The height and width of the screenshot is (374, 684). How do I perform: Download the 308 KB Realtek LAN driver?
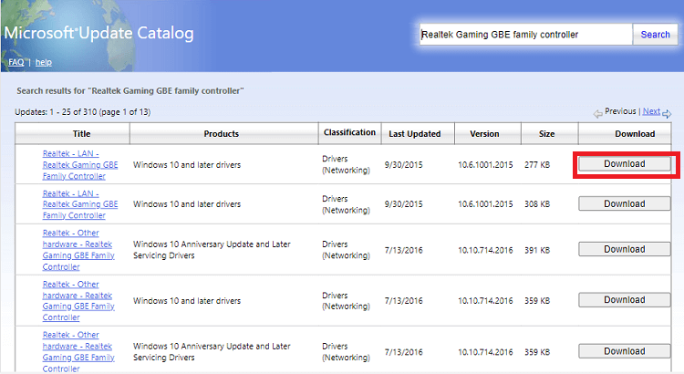coord(624,204)
